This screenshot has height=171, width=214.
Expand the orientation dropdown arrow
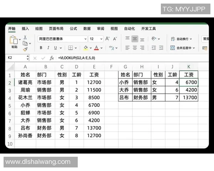(159, 39)
